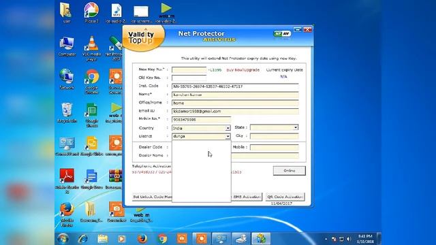
Task: Select the ice video 2 webm desktop file
Action: [x=166, y=12]
